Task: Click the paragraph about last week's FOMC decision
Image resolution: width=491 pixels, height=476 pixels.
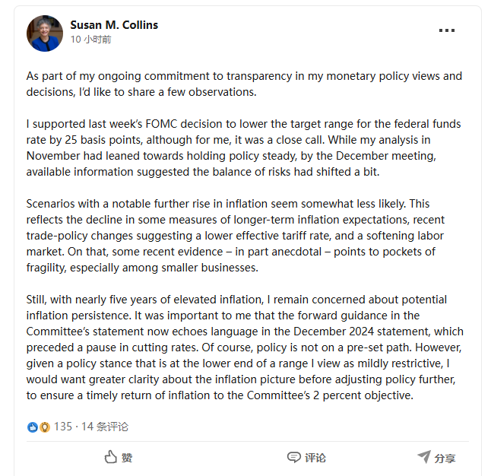Action: coord(243,148)
